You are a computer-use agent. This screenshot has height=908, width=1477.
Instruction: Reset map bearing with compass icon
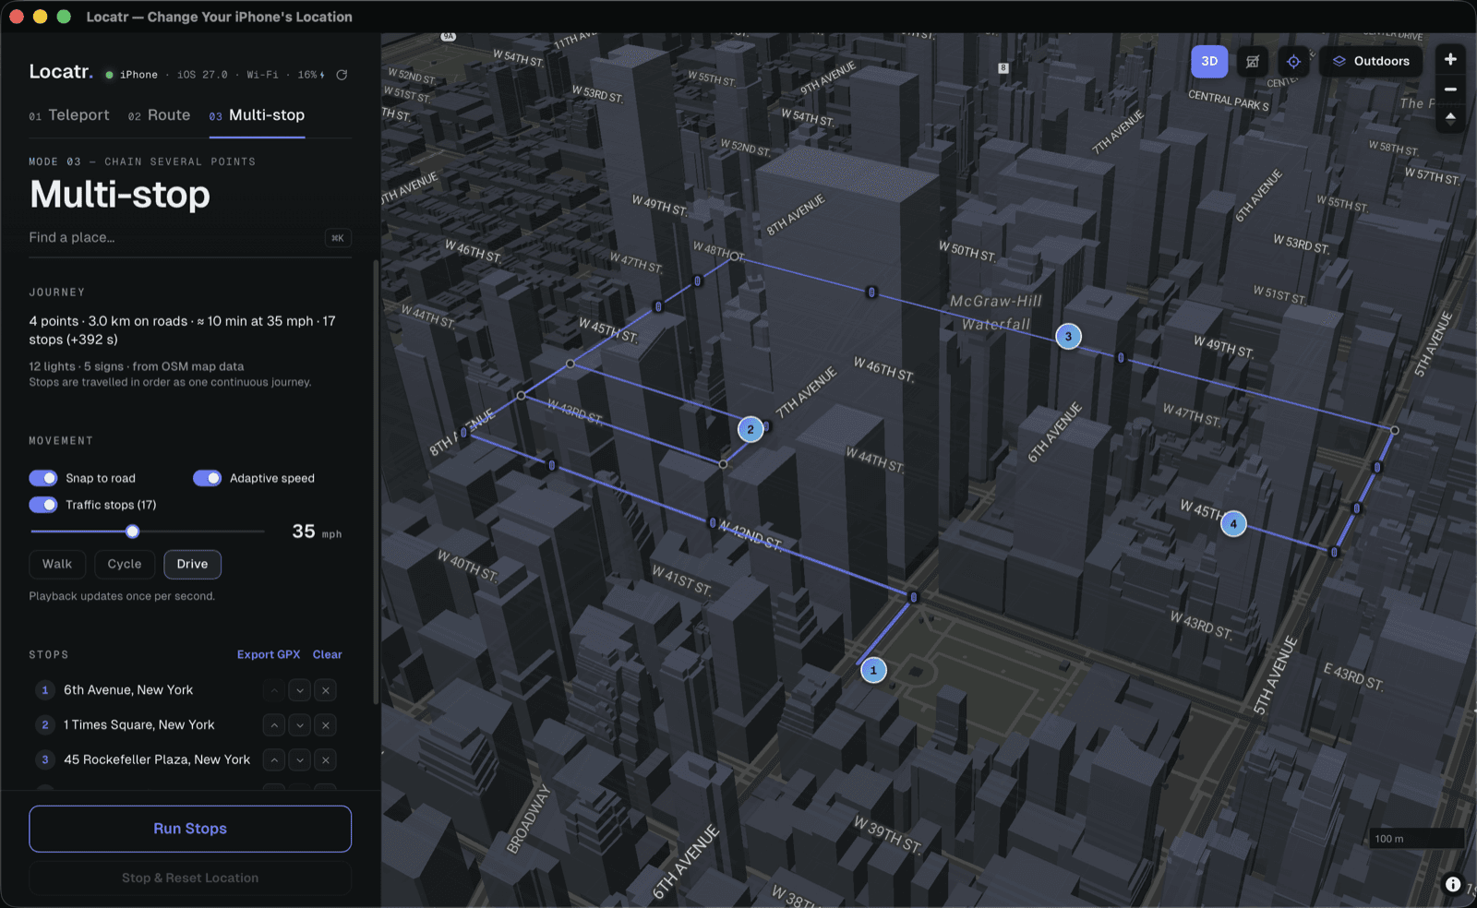tap(1450, 118)
